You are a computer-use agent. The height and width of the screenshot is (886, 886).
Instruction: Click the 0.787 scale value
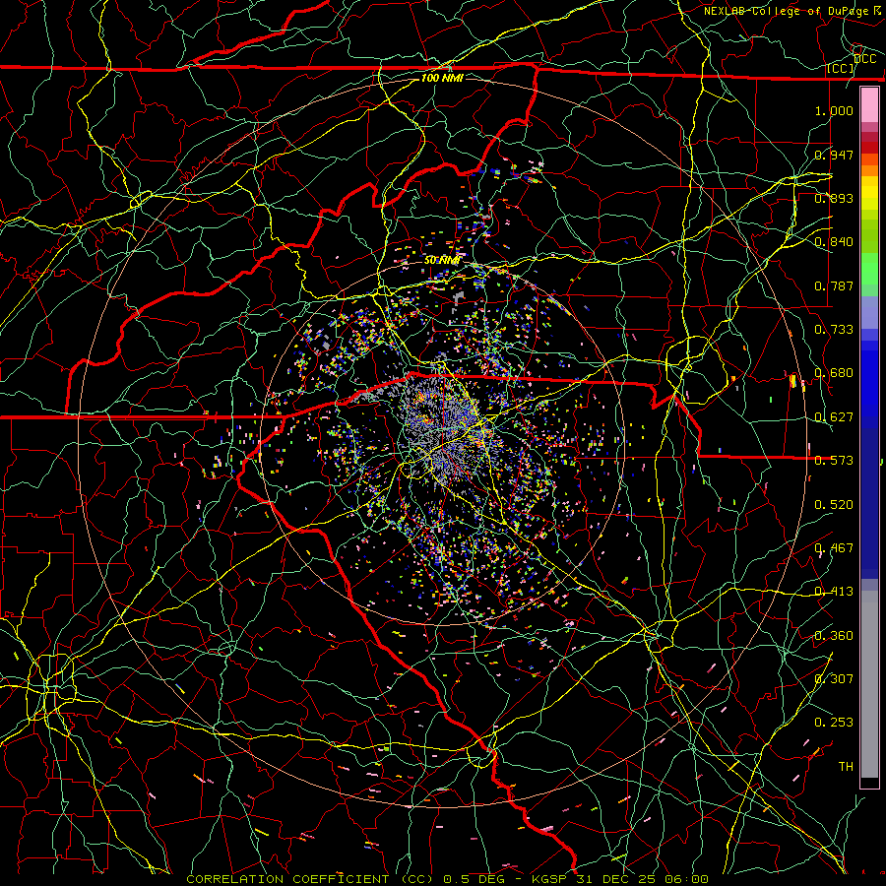tap(834, 285)
